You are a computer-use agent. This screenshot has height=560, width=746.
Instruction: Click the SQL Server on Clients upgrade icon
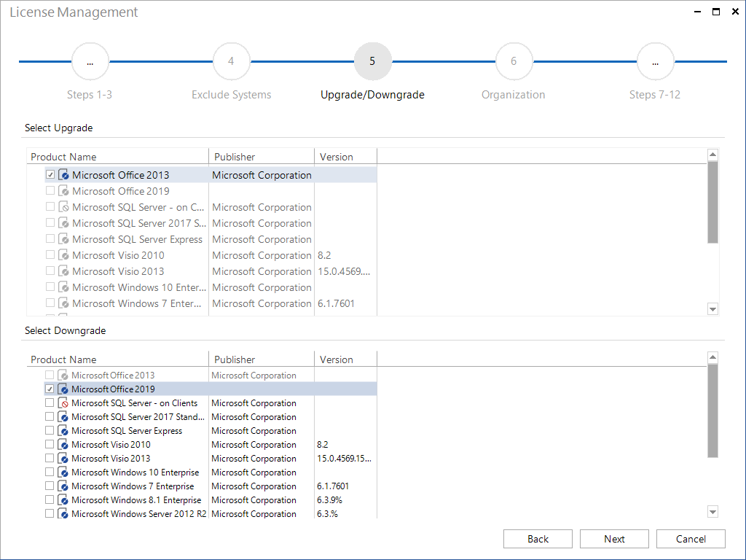[x=64, y=207]
